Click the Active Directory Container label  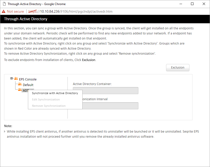pyautogui.click(x=92, y=84)
